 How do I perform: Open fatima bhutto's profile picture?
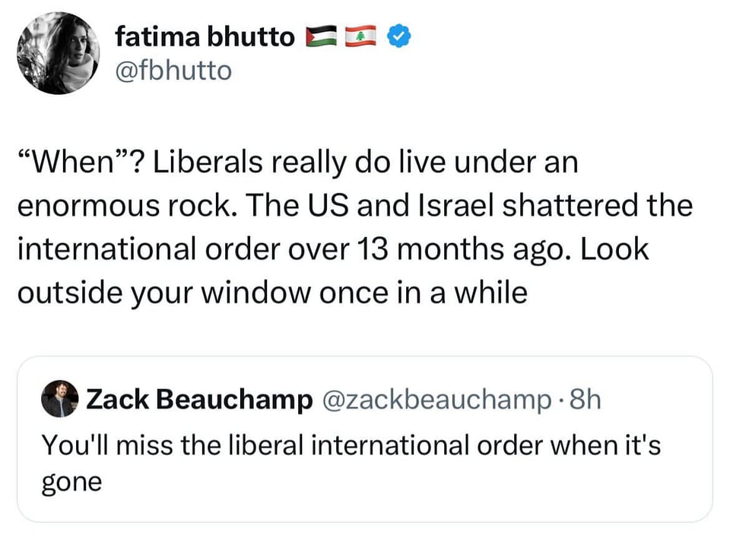(x=58, y=53)
